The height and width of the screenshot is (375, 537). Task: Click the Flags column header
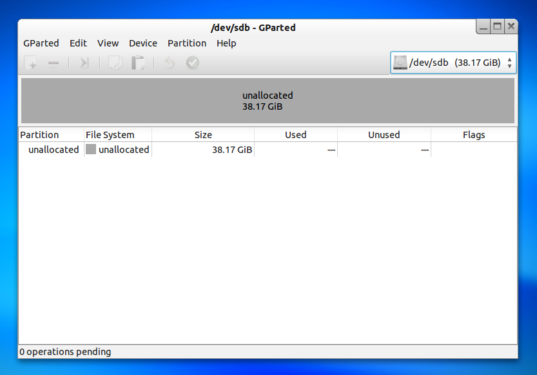(x=474, y=135)
